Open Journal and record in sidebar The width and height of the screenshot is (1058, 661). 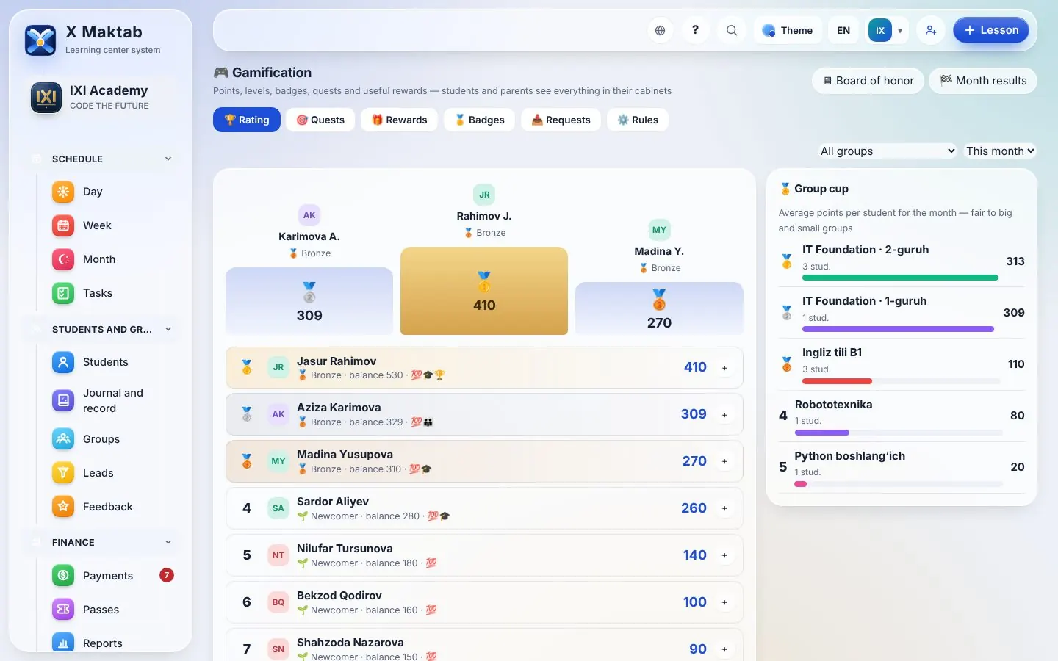(x=109, y=400)
